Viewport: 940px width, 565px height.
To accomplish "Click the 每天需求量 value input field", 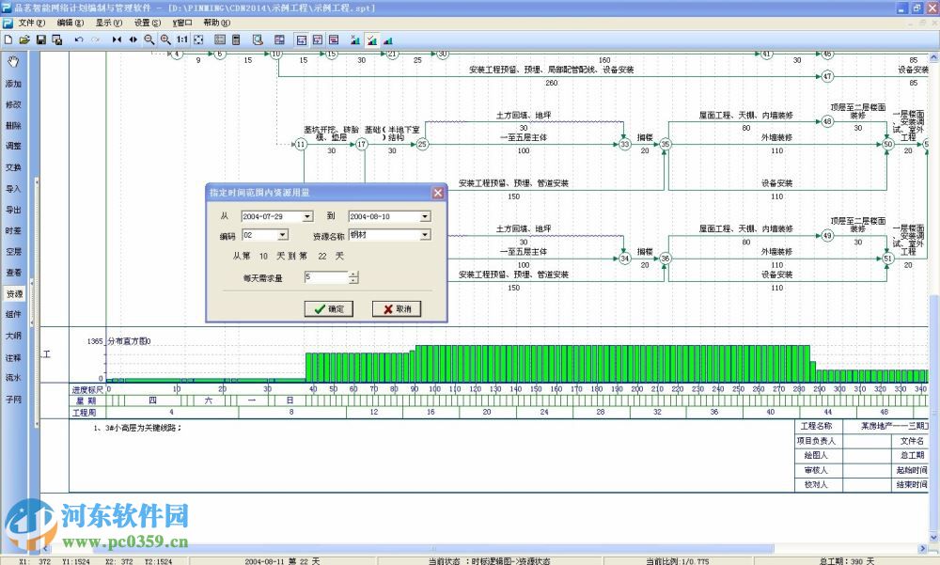I will (325, 277).
